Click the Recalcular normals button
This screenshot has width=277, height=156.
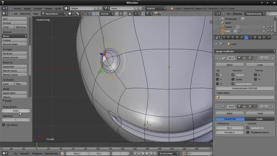[14, 53]
